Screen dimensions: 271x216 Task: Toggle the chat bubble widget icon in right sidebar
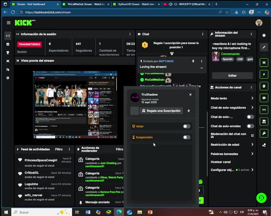[264, 98]
